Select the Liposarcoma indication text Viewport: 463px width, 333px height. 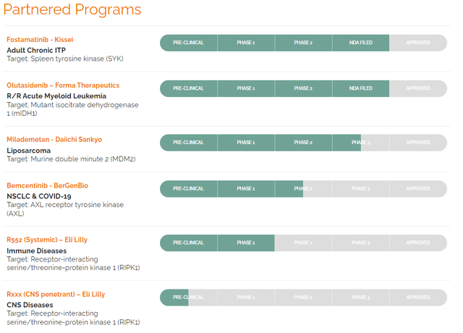point(29,151)
